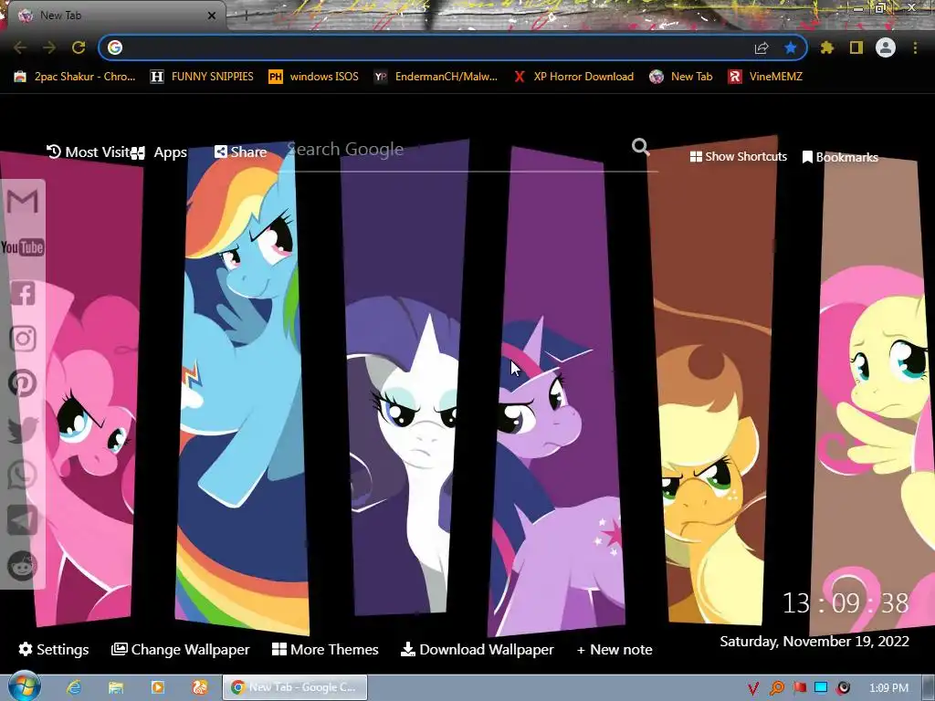Open windows ISOS bookmark
This screenshot has width=935, height=701.
(313, 77)
